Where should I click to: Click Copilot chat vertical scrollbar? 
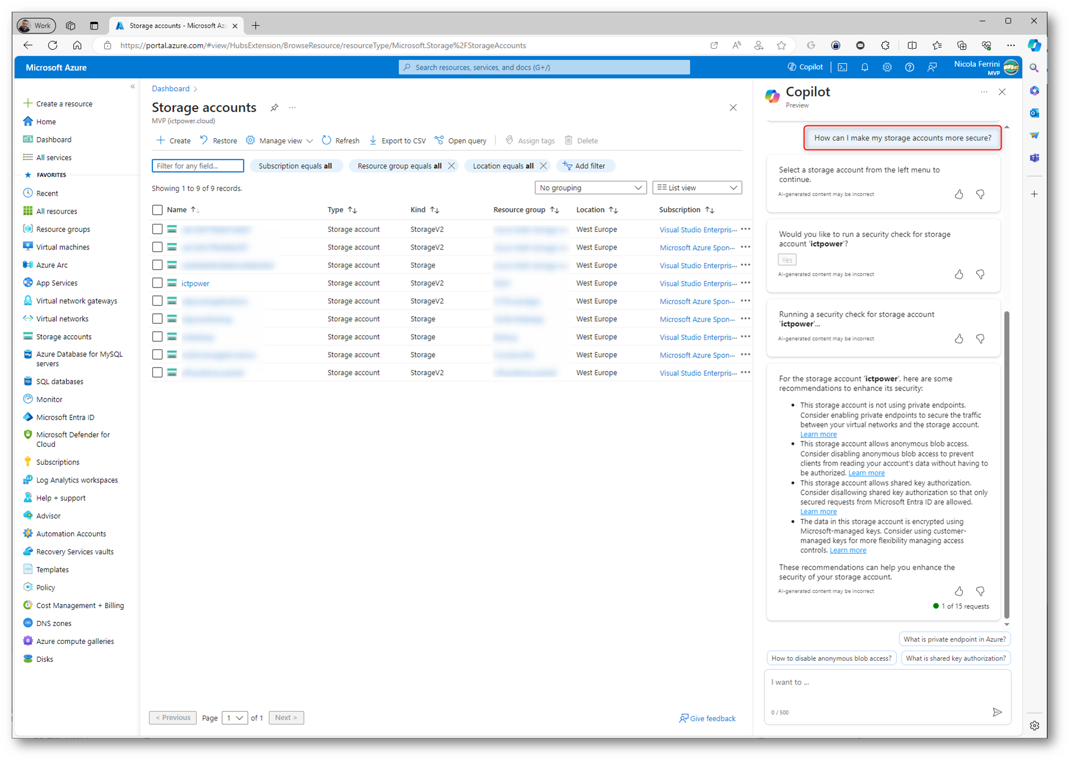1007,464
